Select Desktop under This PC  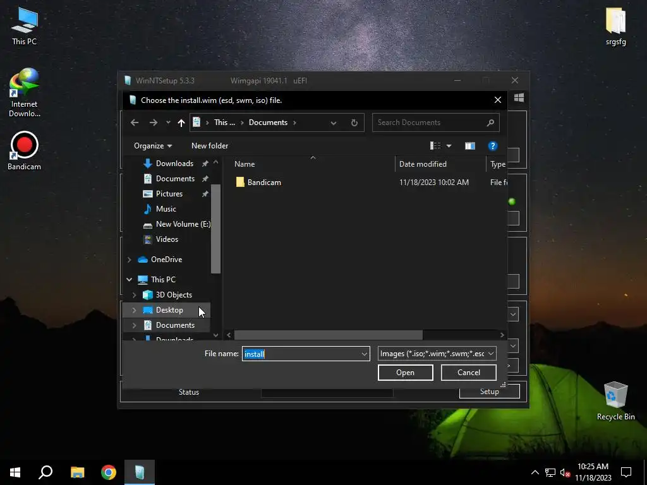click(169, 310)
